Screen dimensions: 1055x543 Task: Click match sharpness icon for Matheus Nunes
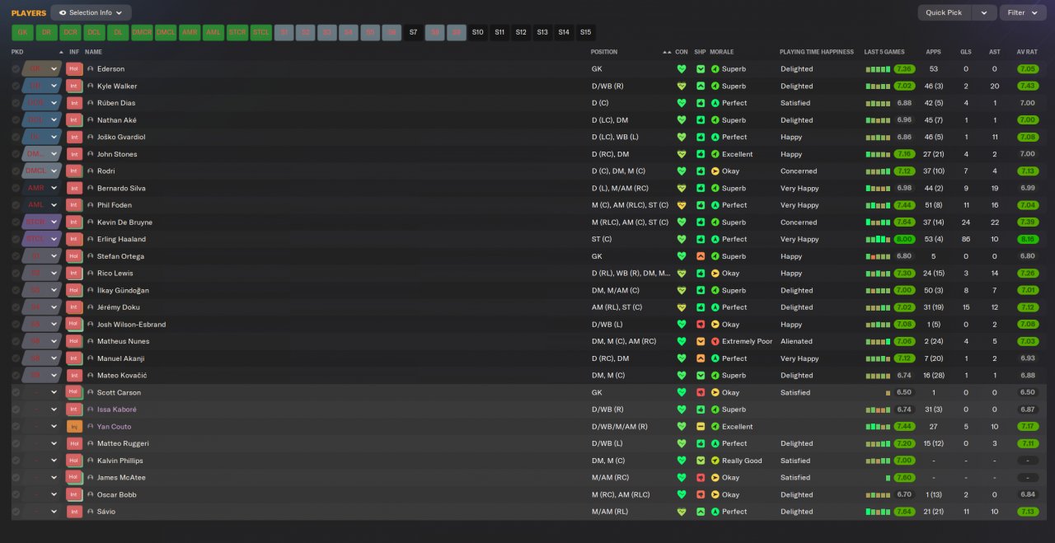[x=701, y=341]
